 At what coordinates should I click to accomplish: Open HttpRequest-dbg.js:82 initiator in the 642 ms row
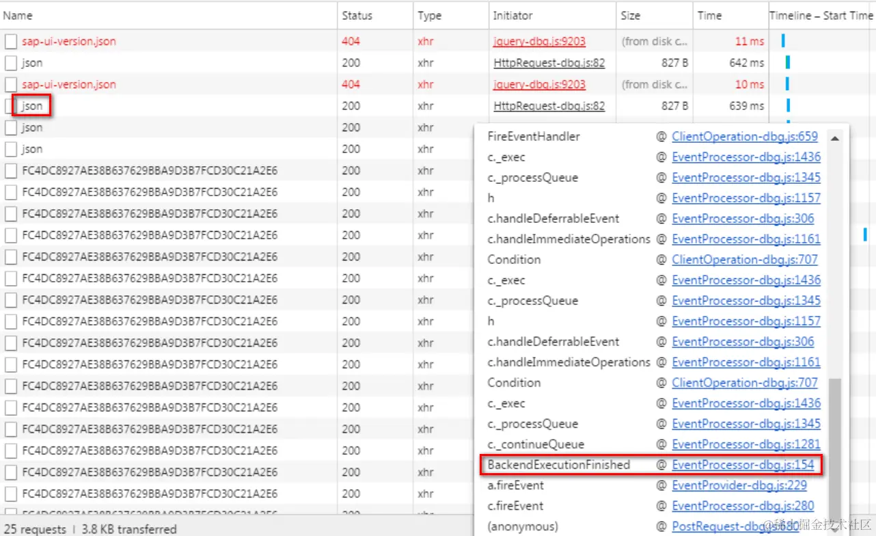[549, 63]
